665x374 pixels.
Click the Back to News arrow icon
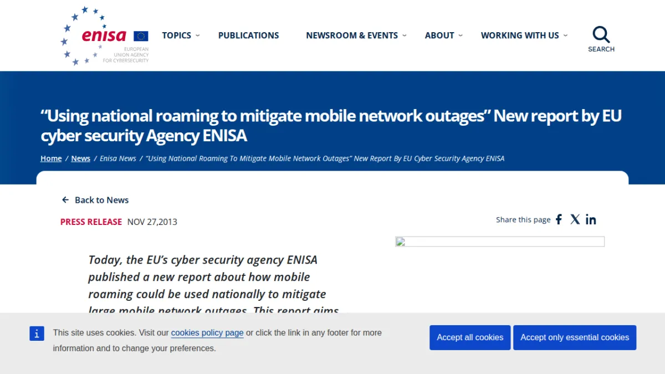[x=65, y=200]
